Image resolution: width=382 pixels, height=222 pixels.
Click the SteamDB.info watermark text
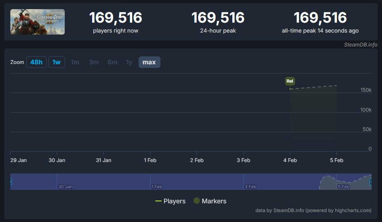pyautogui.click(x=360, y=44)
